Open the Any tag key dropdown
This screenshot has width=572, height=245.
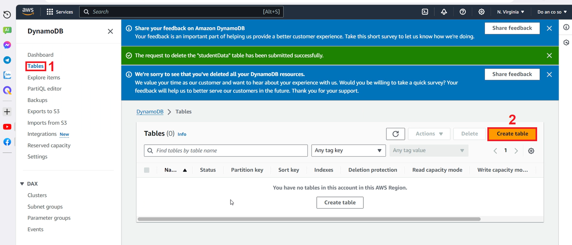click(x=348, y=151)
